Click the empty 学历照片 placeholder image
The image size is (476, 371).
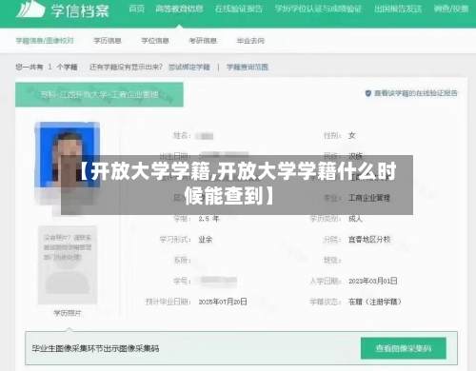[x=68, y=265]
